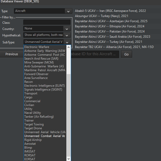Choose Airborne Command Post subtype
Viewport: 161px width, 161px height.
(45, 55)
